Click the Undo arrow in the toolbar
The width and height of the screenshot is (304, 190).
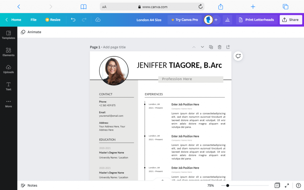coord(73,20)
